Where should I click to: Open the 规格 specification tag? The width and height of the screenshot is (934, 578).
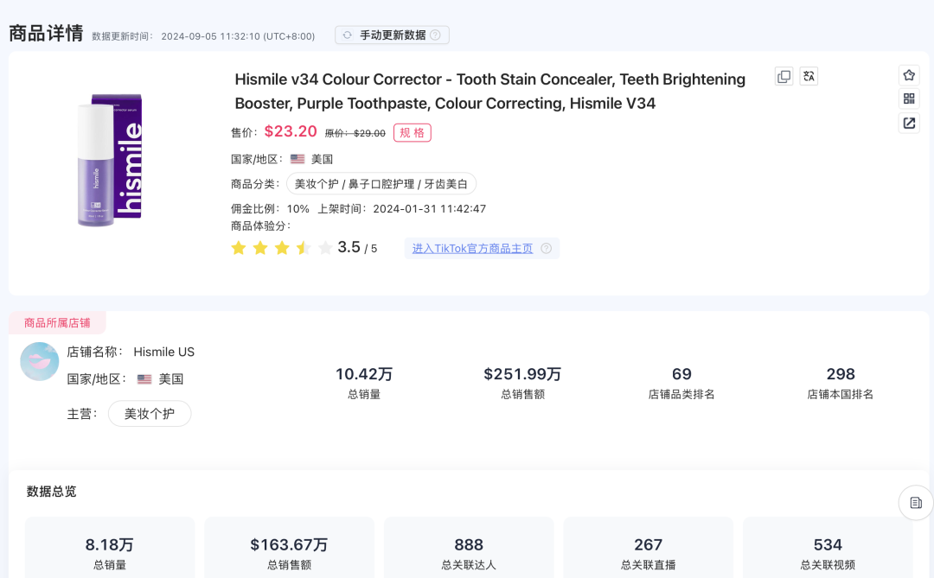pyautogui.click(x=413, y=133)
